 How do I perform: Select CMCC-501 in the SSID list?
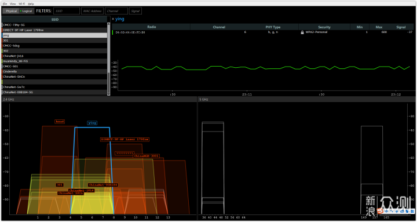click(x=54, y=66)
